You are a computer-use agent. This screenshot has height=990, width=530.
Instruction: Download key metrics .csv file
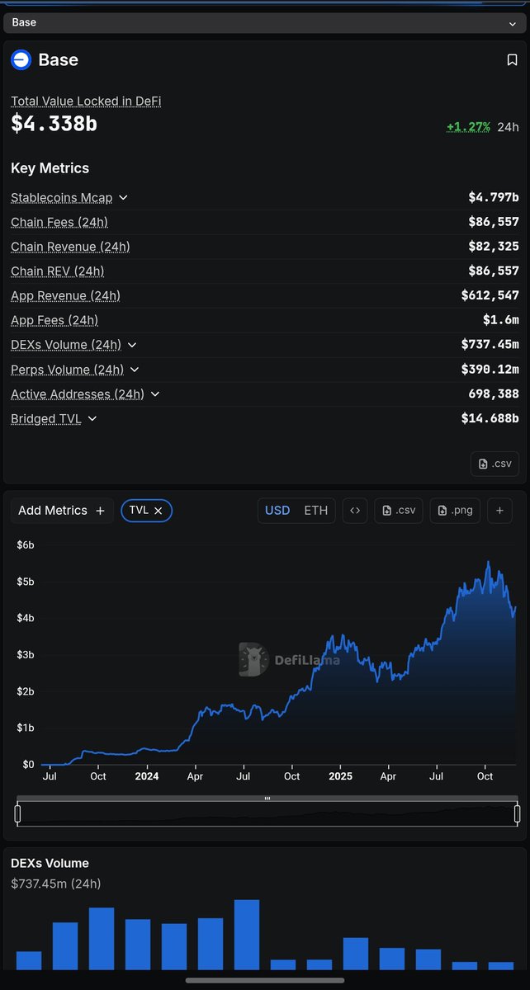[495, 464]
